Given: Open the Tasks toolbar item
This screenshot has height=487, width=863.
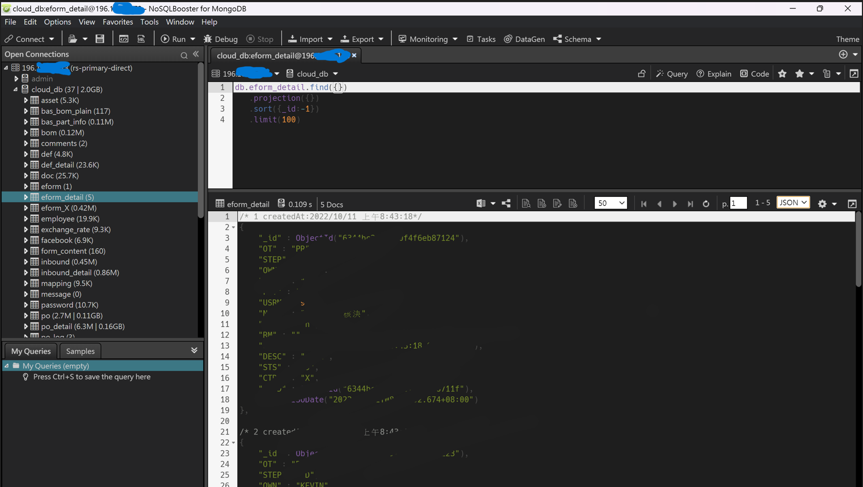Looking at the screenshot, I should tap(481, 39).
